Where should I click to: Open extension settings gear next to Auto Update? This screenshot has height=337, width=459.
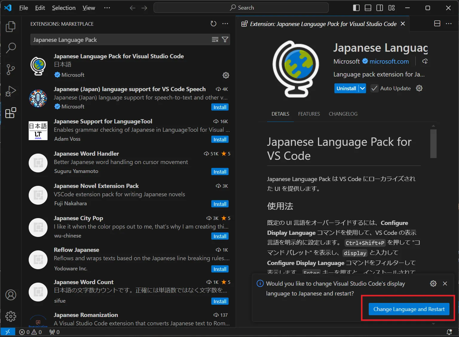point(419,88)
